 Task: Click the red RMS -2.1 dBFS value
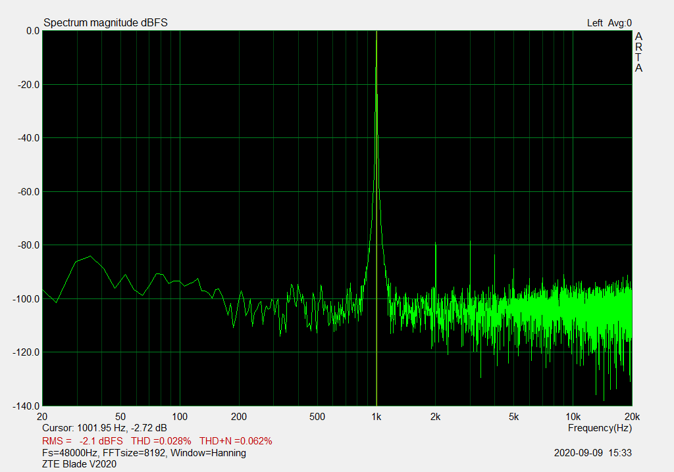click(x=83, y=440)
